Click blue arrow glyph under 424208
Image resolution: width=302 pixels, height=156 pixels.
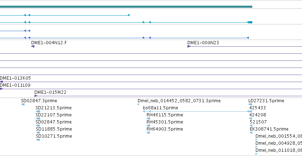251,119
